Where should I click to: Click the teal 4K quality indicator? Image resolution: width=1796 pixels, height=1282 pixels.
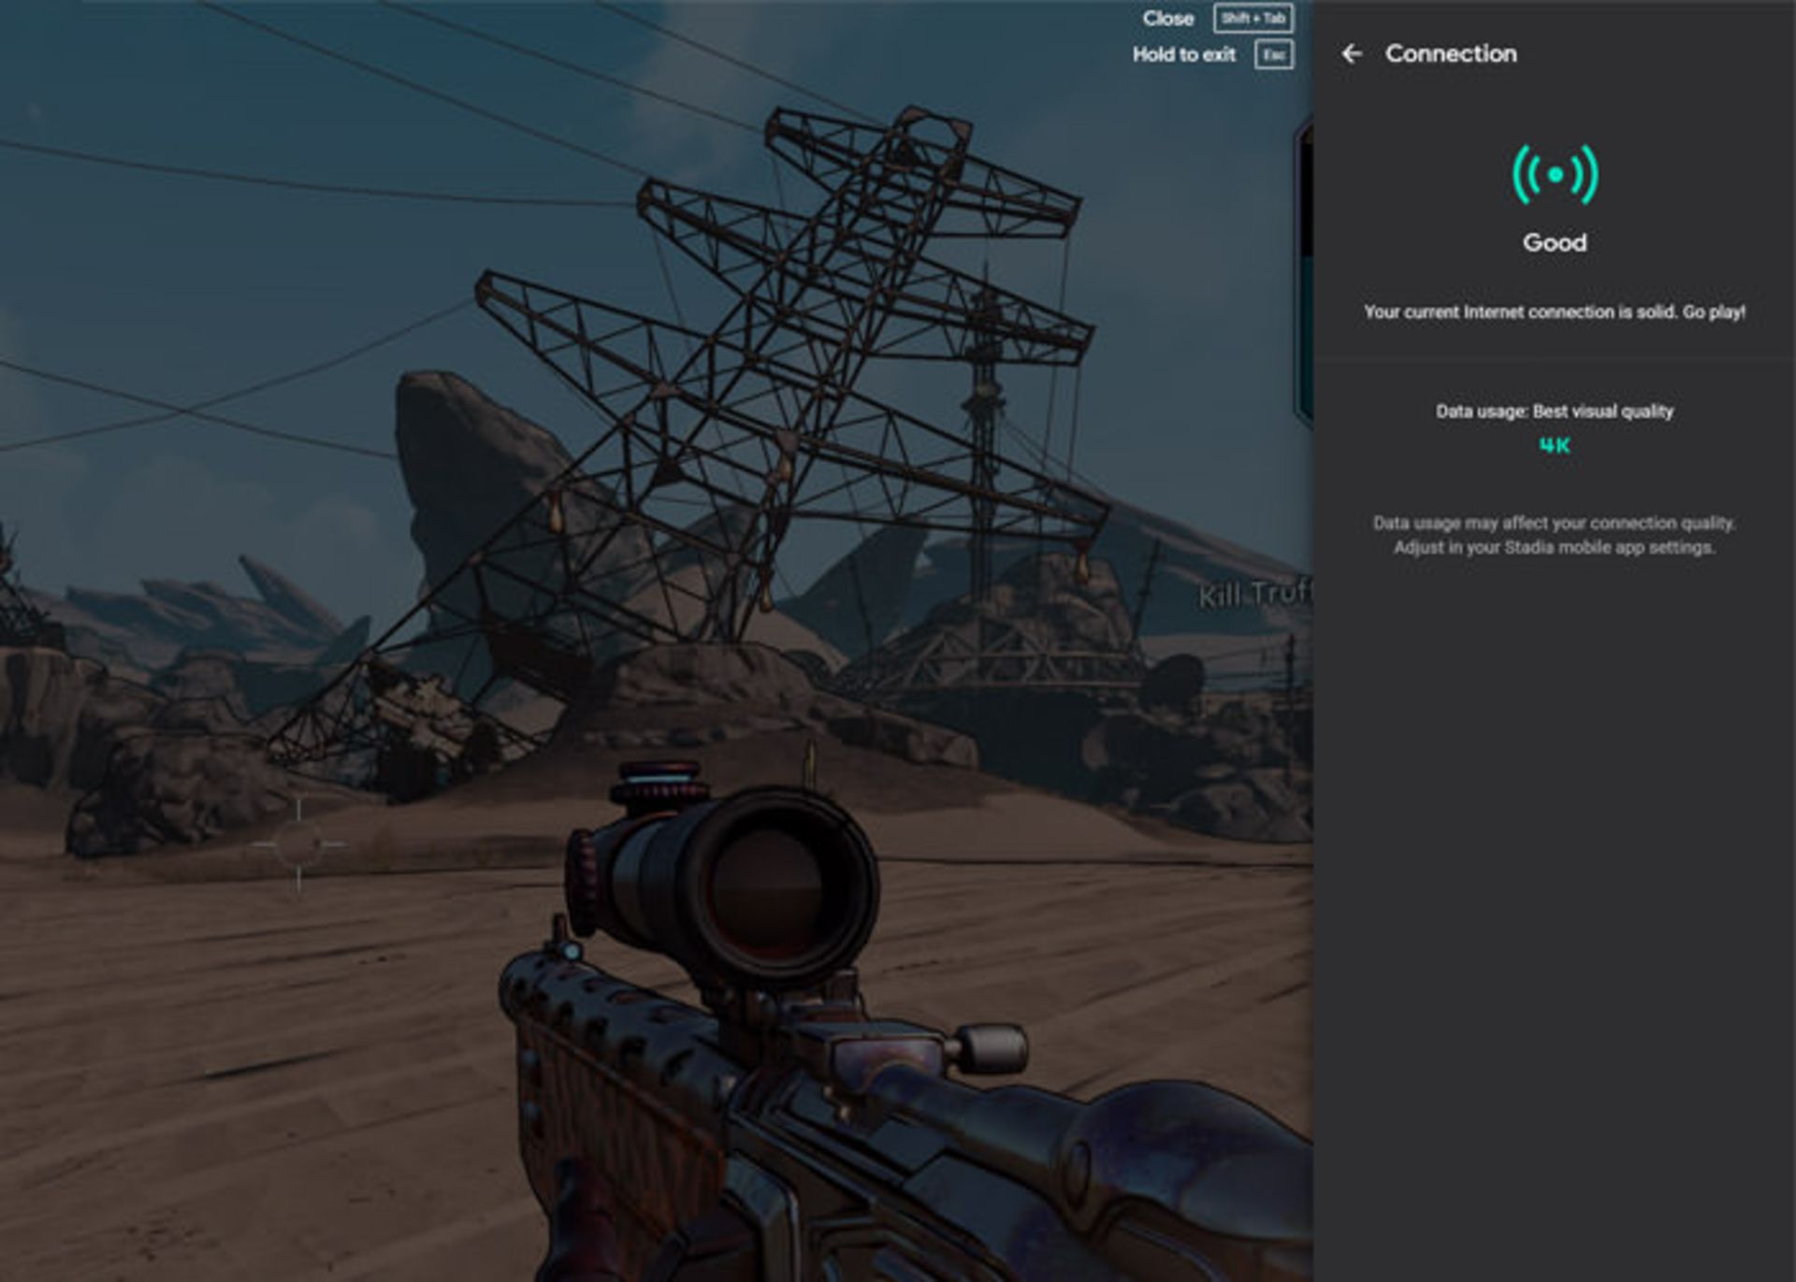coord(1554,446)
